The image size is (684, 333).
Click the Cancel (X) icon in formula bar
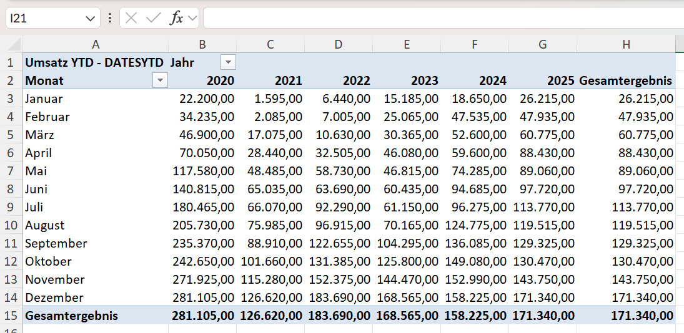[x=131, y=18]
